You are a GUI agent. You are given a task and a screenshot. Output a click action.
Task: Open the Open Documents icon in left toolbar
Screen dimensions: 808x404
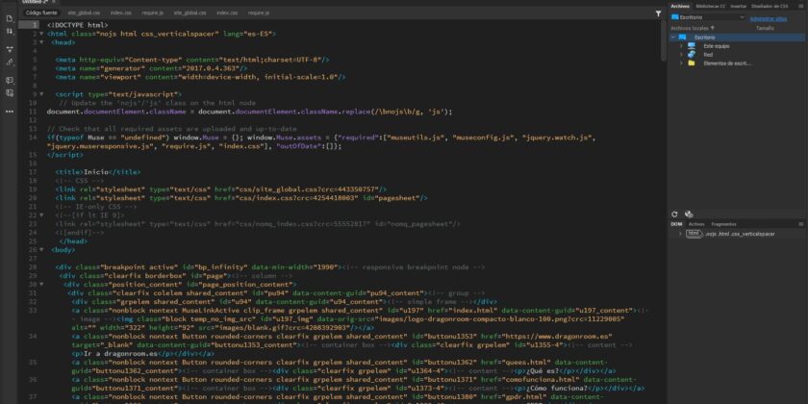point(10,19)
